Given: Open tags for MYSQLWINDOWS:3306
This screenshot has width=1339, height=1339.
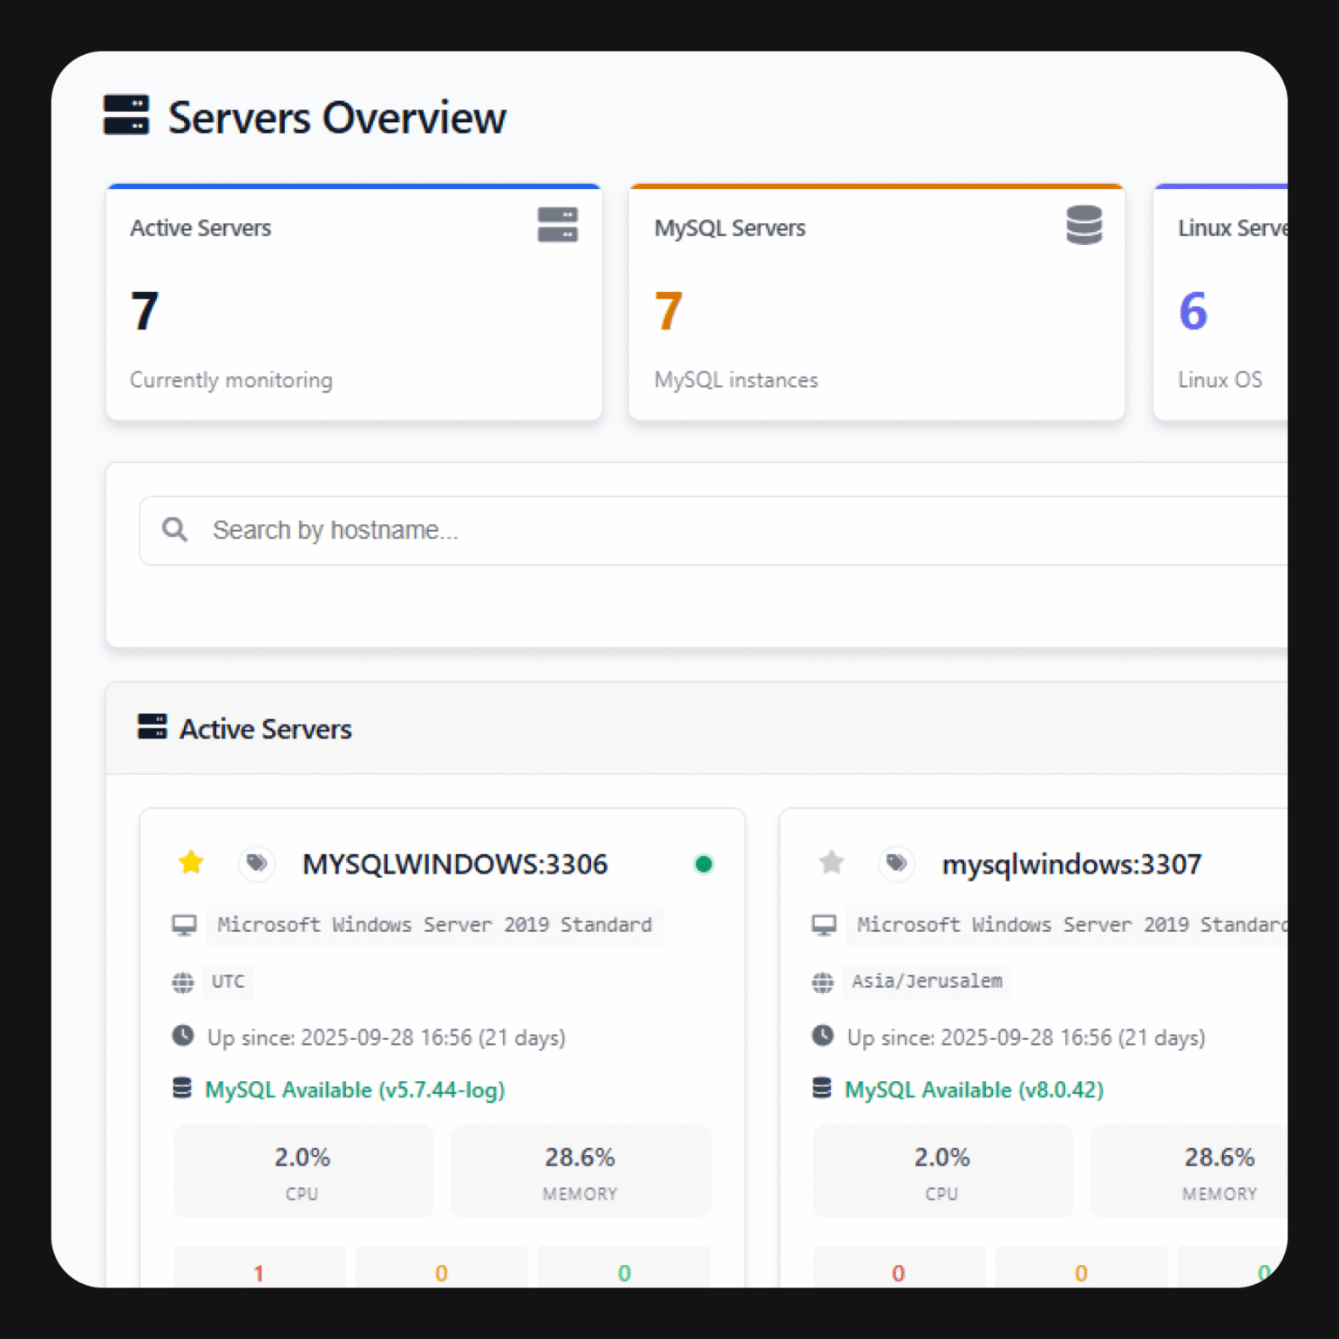Looking at the screenshot, I should [256, 863].
